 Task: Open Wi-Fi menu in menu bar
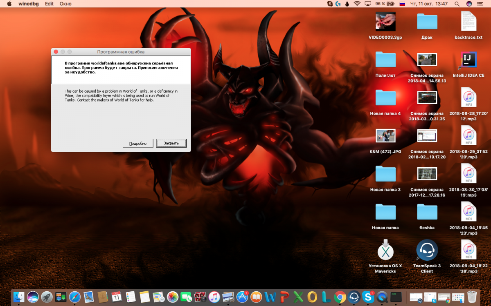coord(357,4)
